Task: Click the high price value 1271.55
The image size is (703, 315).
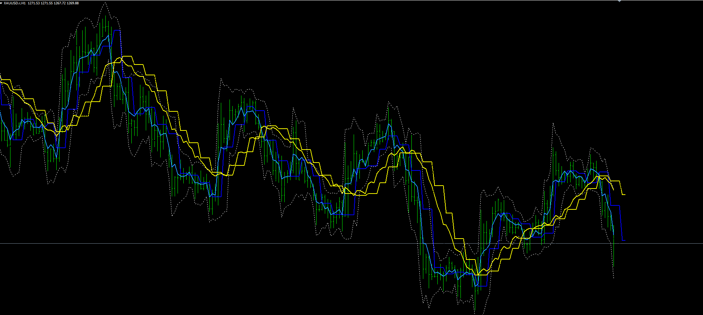Action: (47, 3)
